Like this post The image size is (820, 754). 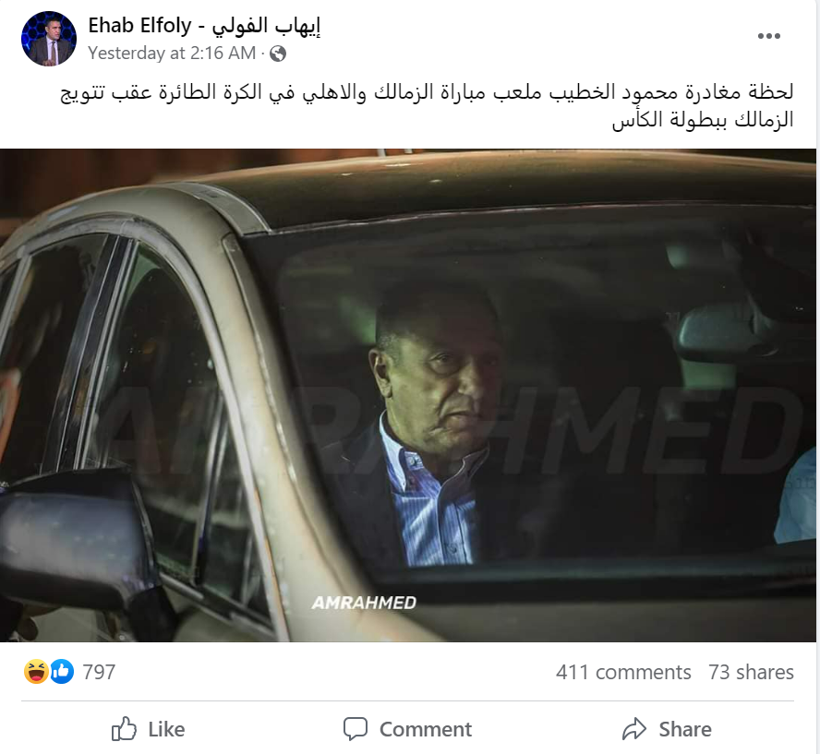pos(148,729)
